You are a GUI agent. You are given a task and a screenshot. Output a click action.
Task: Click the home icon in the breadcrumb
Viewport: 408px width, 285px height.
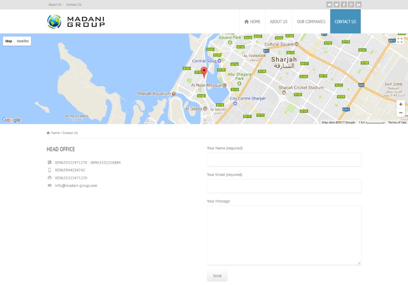pyautogui.click(x=48, y=133)
